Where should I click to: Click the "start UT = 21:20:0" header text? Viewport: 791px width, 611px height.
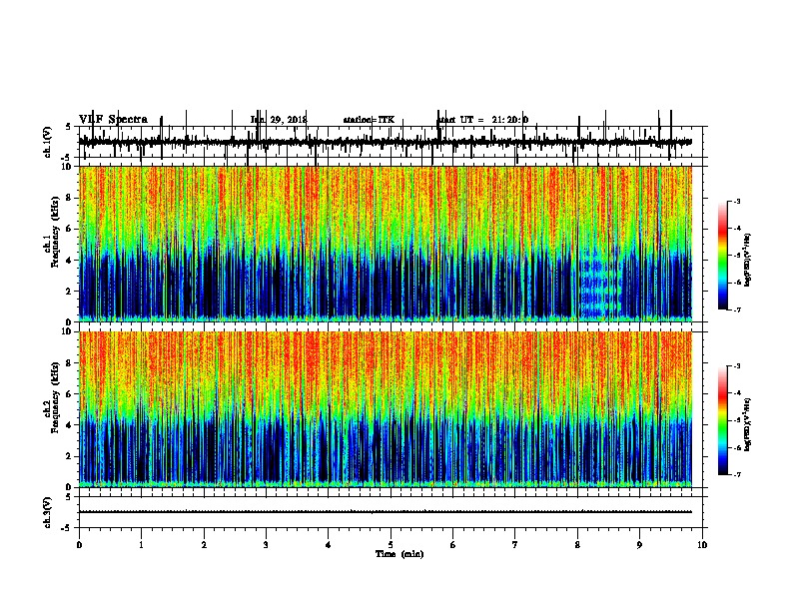482,120
